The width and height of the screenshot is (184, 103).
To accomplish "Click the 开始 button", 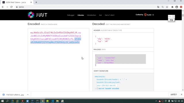I will pos(171,20).
